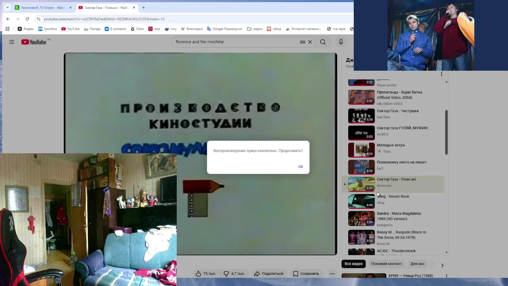Open the three-dot more actions below video
Screen dimensions: 508x286
(x=332, y=273)
